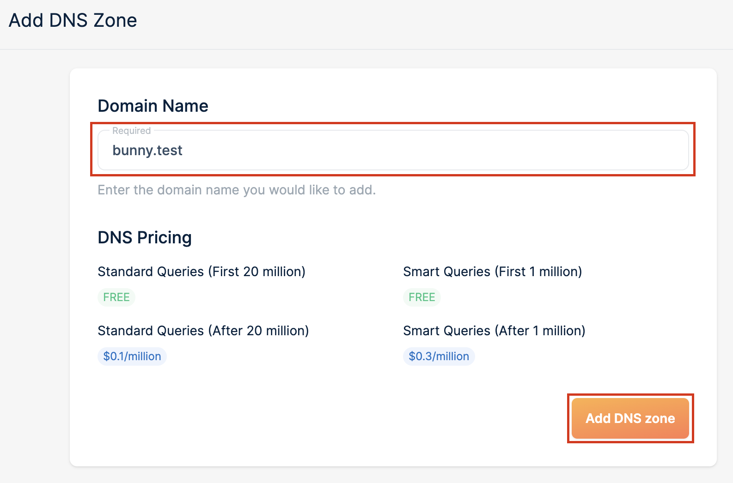The image size is (733, 483).
Task: Submit with the Add DNS zone button
Action: (630, 418)
